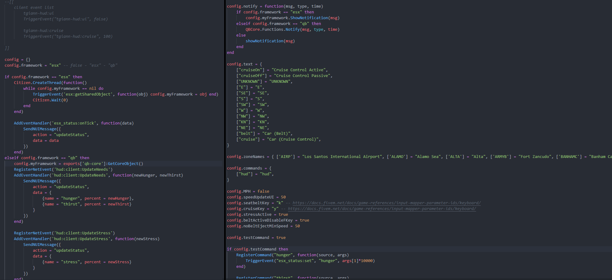Click the ["NE"] = "NE" entry

(x=253, y=128)
